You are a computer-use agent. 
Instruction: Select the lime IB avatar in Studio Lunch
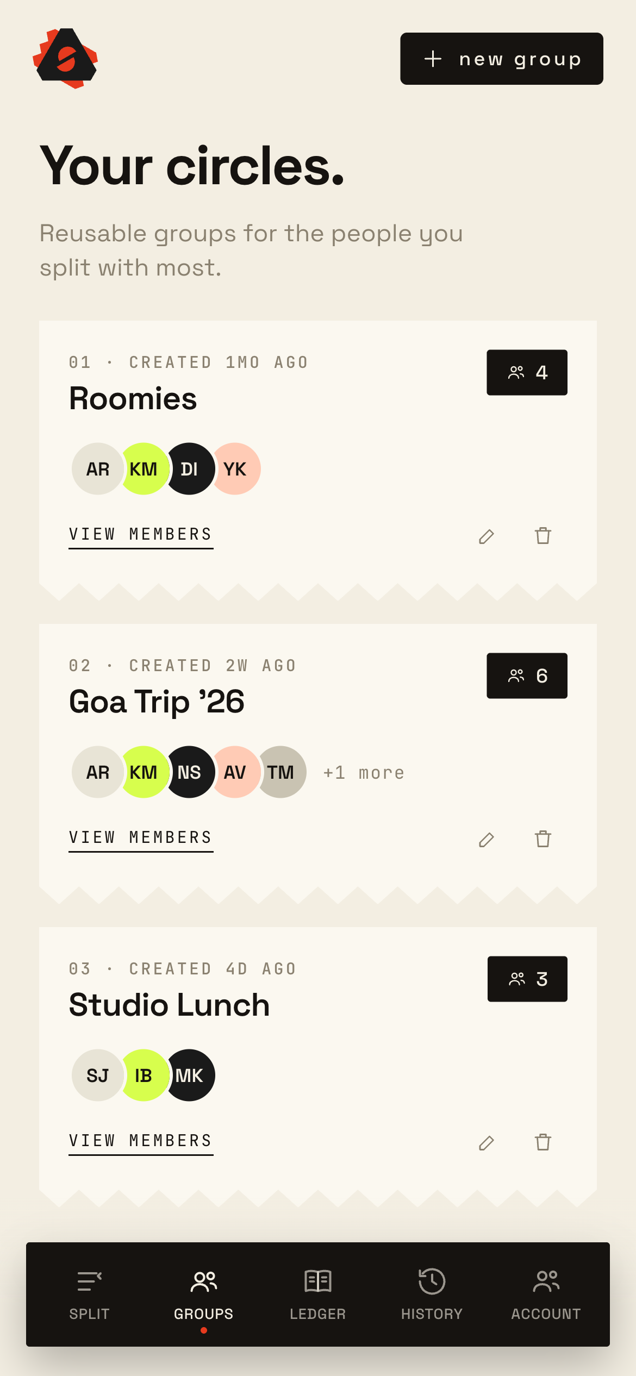[144, 1075]
